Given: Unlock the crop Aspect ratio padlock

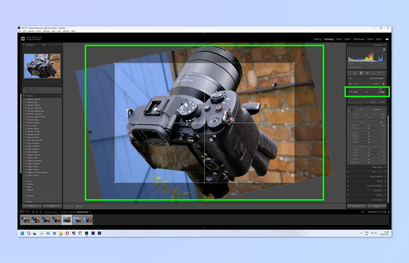Looking at the screenshot, I should coord(383,84).
